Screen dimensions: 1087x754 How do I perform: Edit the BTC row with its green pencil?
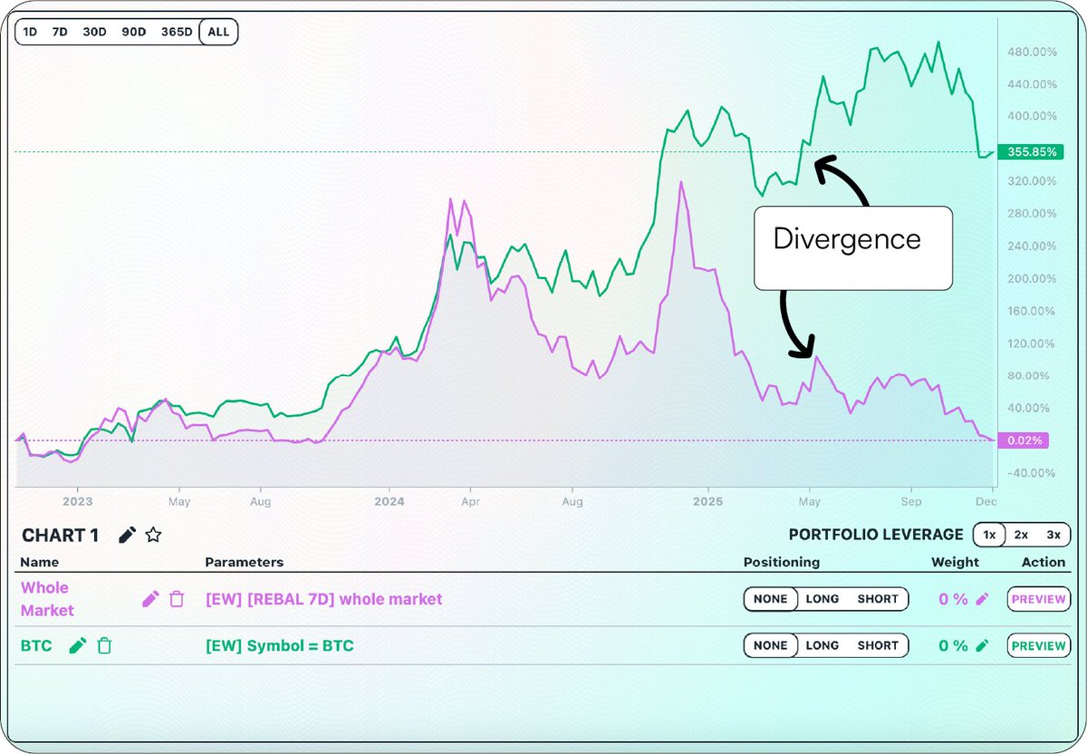78,645
